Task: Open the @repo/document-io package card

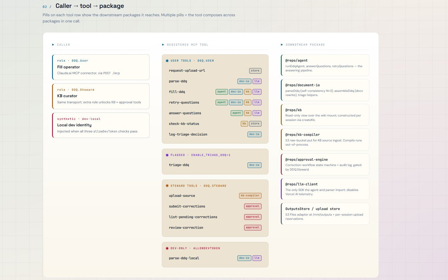Action: [325, 90]
